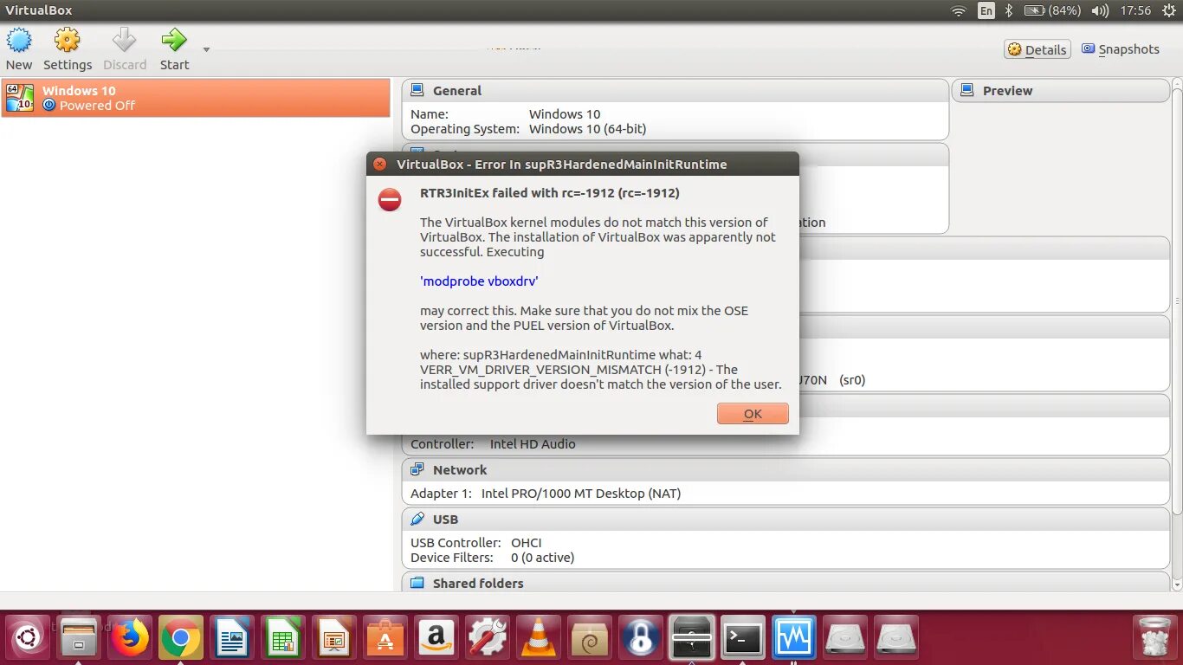
Task: Launch Google Chrome from the dock
Action: [x=181, y=638]
